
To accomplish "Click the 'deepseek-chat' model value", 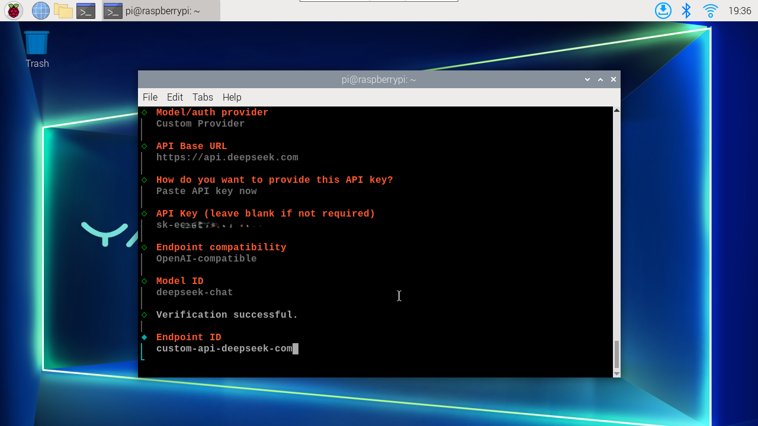I will pyautogui.click(x=195, y=292).
